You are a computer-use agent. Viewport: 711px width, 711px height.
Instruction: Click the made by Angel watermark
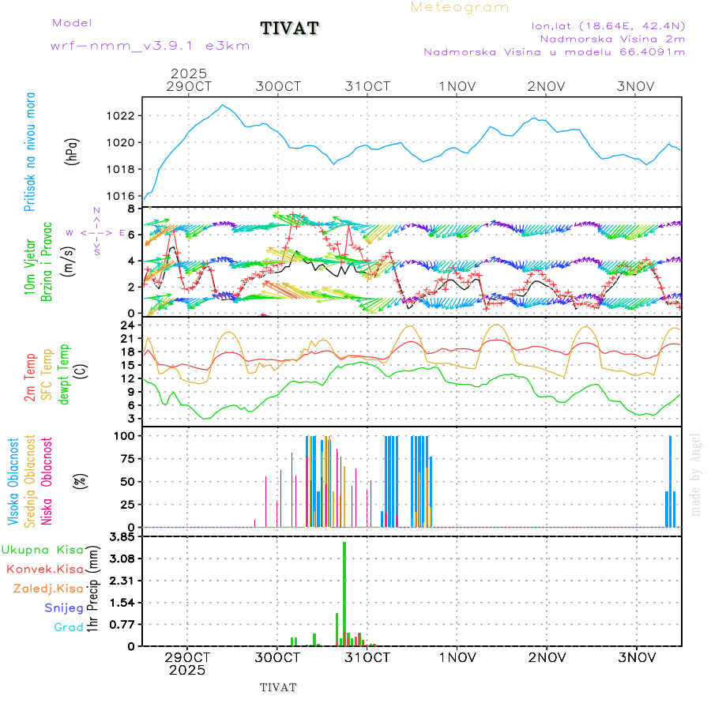point(696,474)
